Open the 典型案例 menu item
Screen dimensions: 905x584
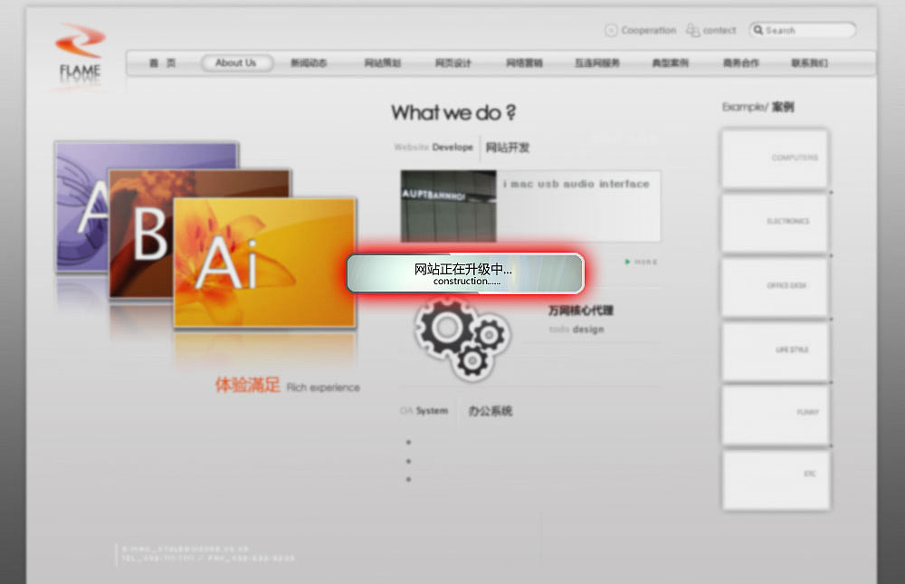coord(670,63)
